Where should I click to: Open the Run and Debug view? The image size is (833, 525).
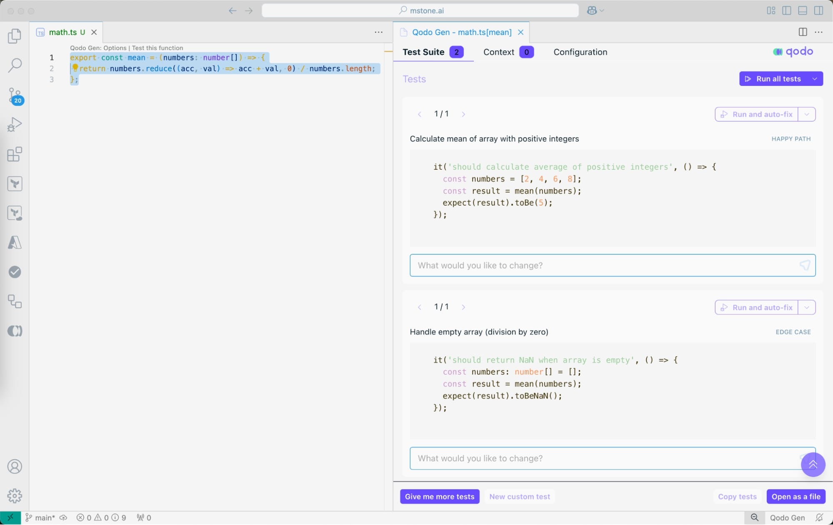coord(15,124)
